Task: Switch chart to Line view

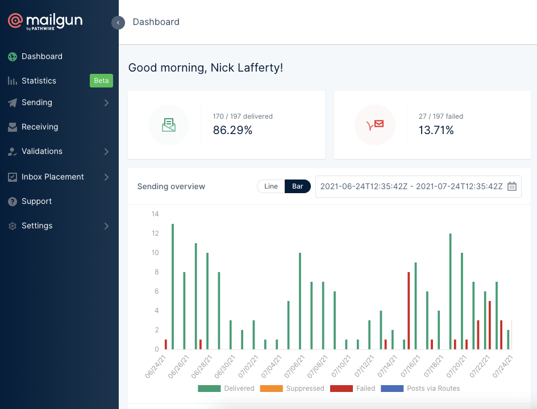Action: [x=270, y=186]
